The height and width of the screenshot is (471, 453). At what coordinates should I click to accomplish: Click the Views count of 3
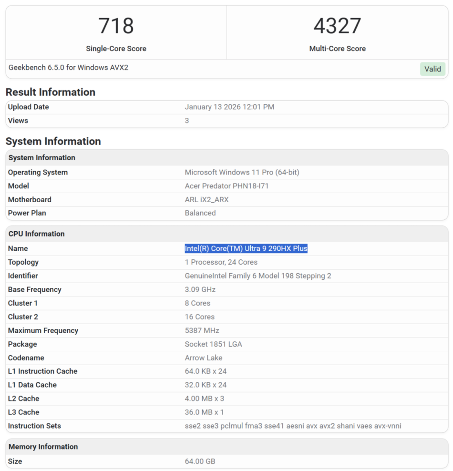[x=185, y=120]
